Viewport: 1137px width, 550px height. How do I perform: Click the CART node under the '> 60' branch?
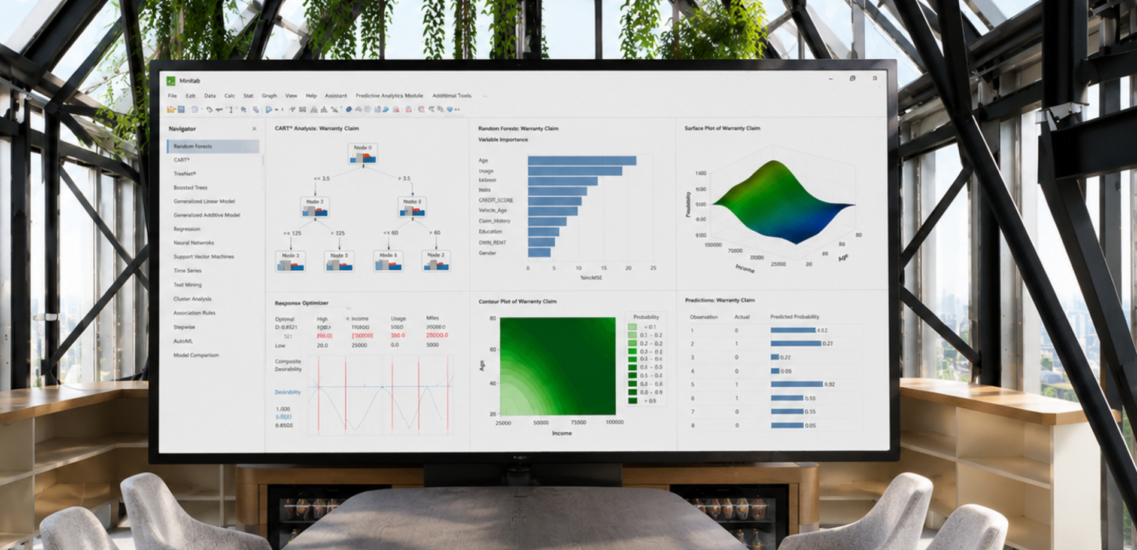pos(436,261)
